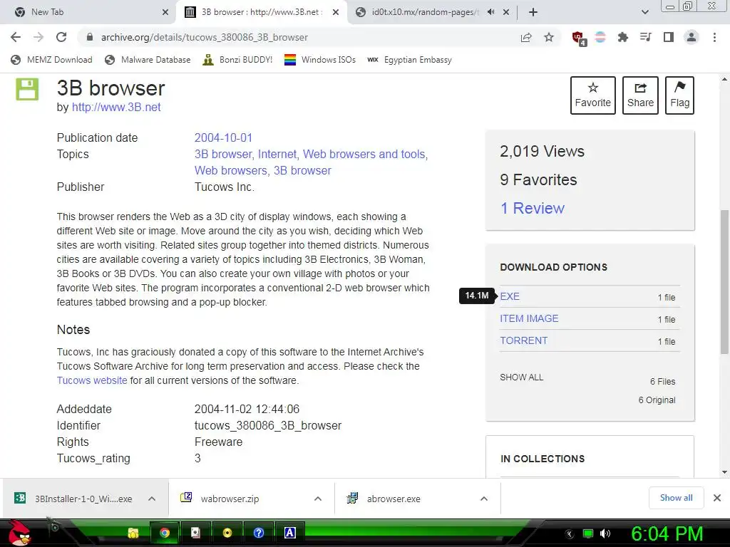
Task: Click Show all downloads button
Action: coord(676,498)
